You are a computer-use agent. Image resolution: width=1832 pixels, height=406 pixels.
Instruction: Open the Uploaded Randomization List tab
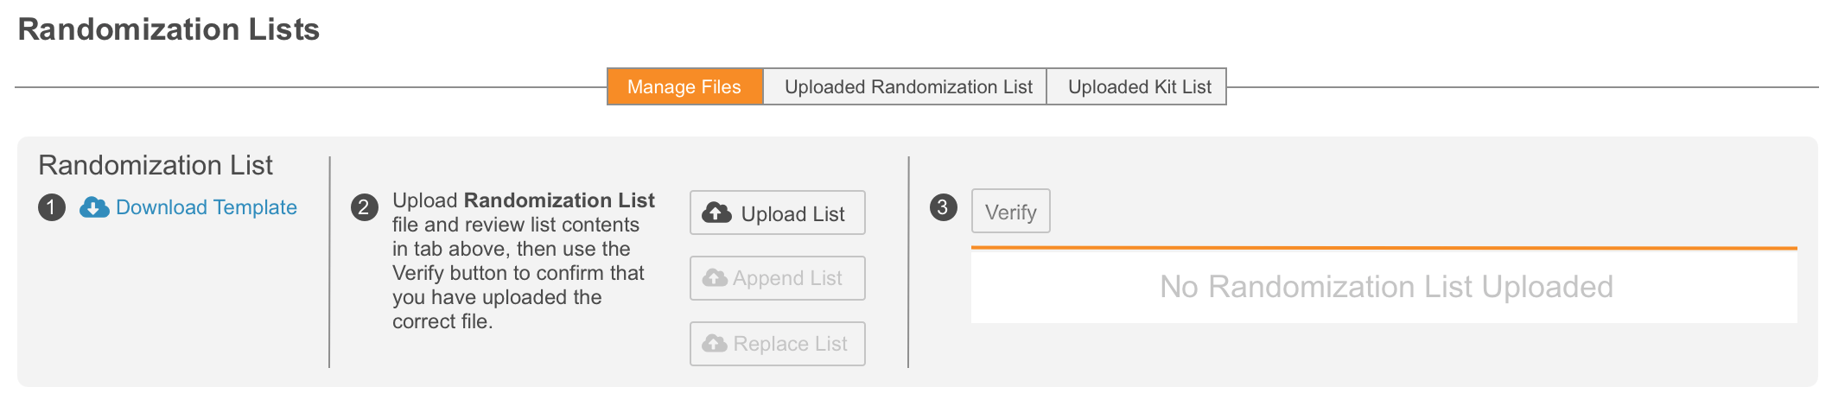[x=907, y=86]
